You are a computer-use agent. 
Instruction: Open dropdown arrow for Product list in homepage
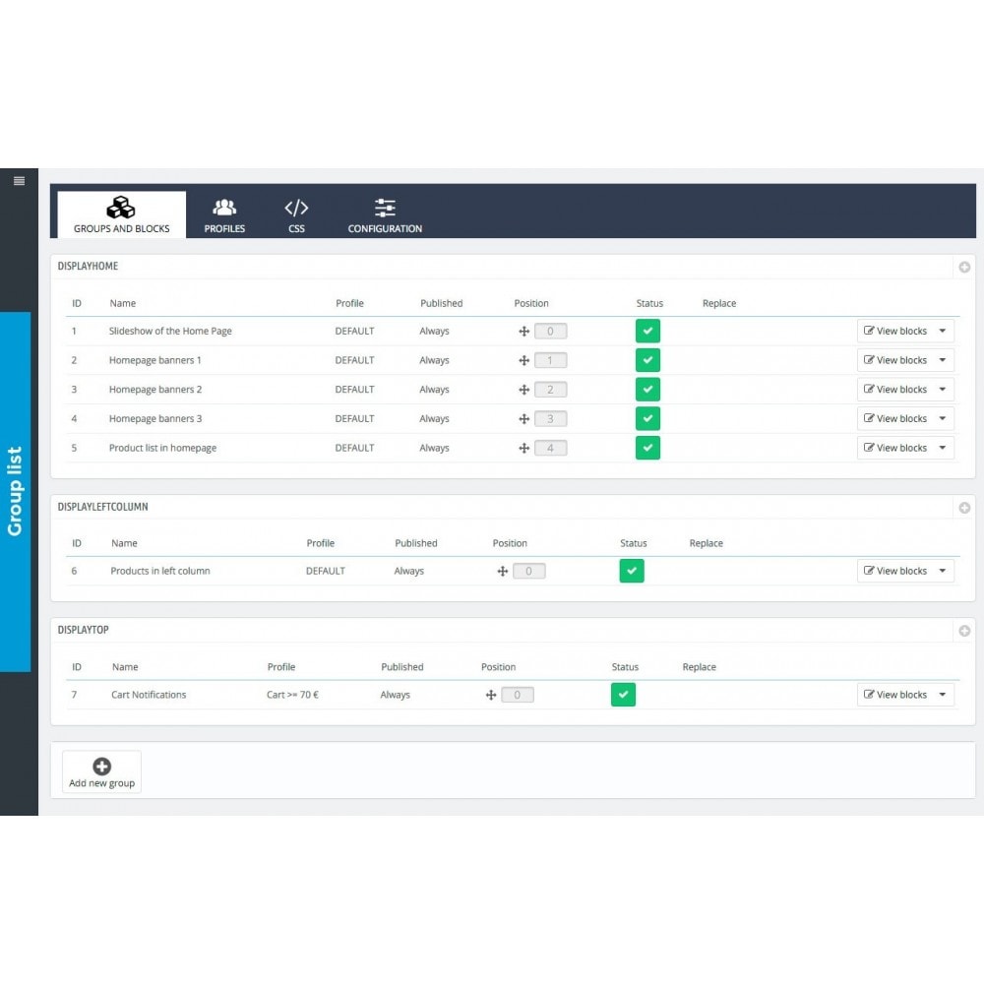point(943,448)
